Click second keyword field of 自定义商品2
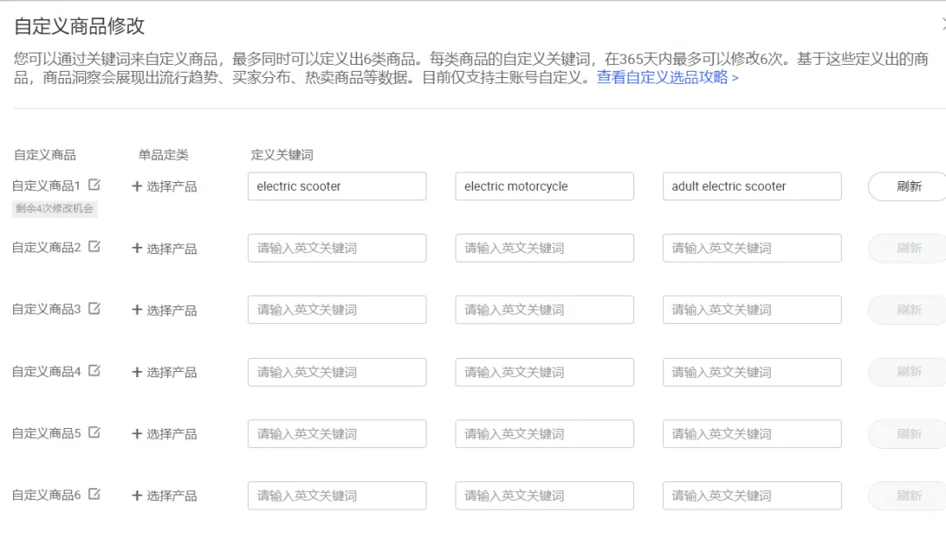This screenshot has width=946, height=533. pyautogui.click(x=544, y=248)
